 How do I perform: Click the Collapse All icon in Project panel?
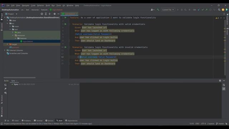tap(49, 14)
